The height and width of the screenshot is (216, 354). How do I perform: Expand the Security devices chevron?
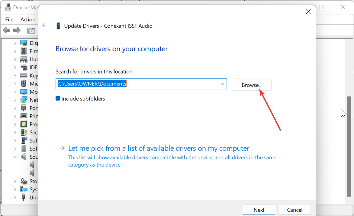[15, 133]
